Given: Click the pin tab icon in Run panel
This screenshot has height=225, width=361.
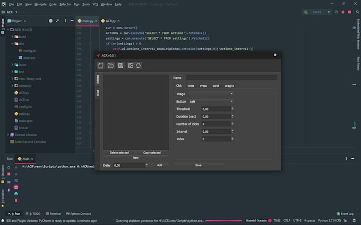Looking at the screenshot, I should point(8,190).
